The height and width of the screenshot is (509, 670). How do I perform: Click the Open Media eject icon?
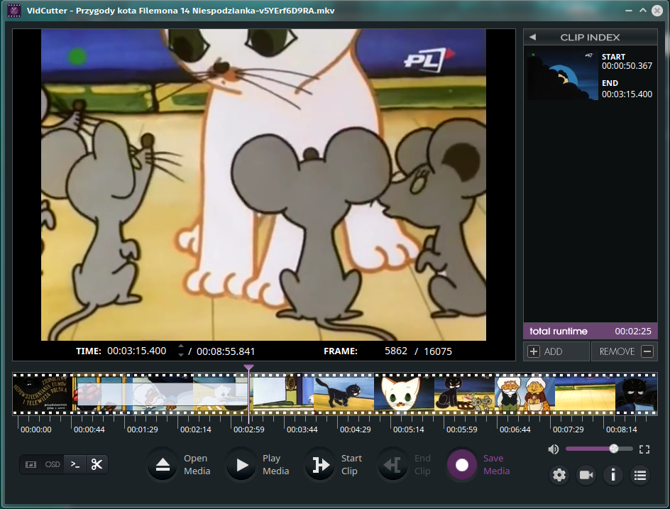tap(163, 465)
